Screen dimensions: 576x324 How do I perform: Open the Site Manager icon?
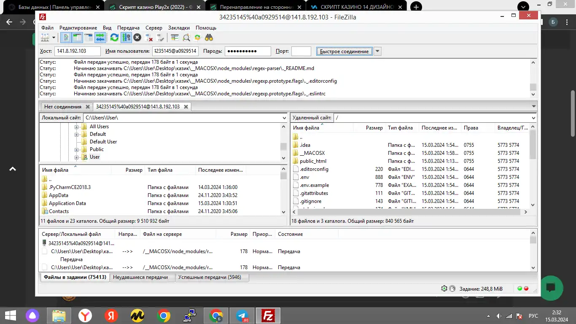click(45, 38)
